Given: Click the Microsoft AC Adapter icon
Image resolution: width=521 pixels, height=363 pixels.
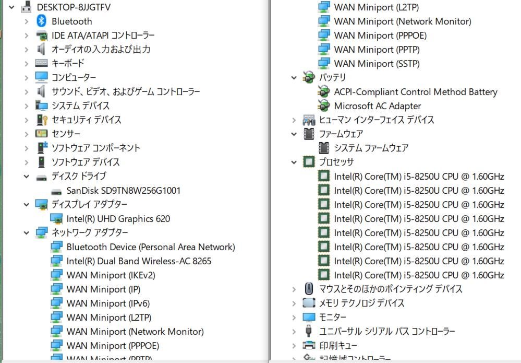Looking at the screenshot, I should click(324, 106).
